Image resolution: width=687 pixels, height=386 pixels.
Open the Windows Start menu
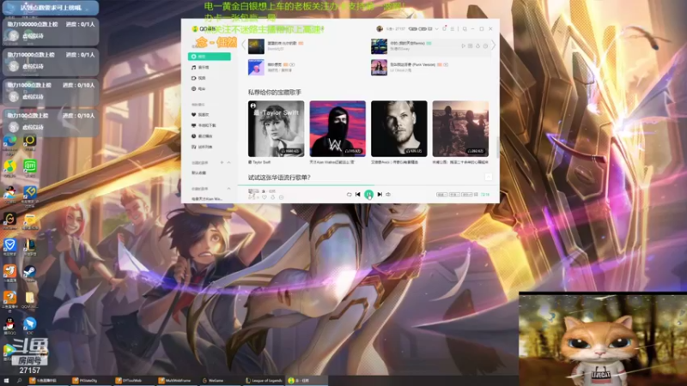[x=6, y=381]
